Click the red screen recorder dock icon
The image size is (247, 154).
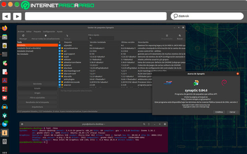[x=4, y=98]
